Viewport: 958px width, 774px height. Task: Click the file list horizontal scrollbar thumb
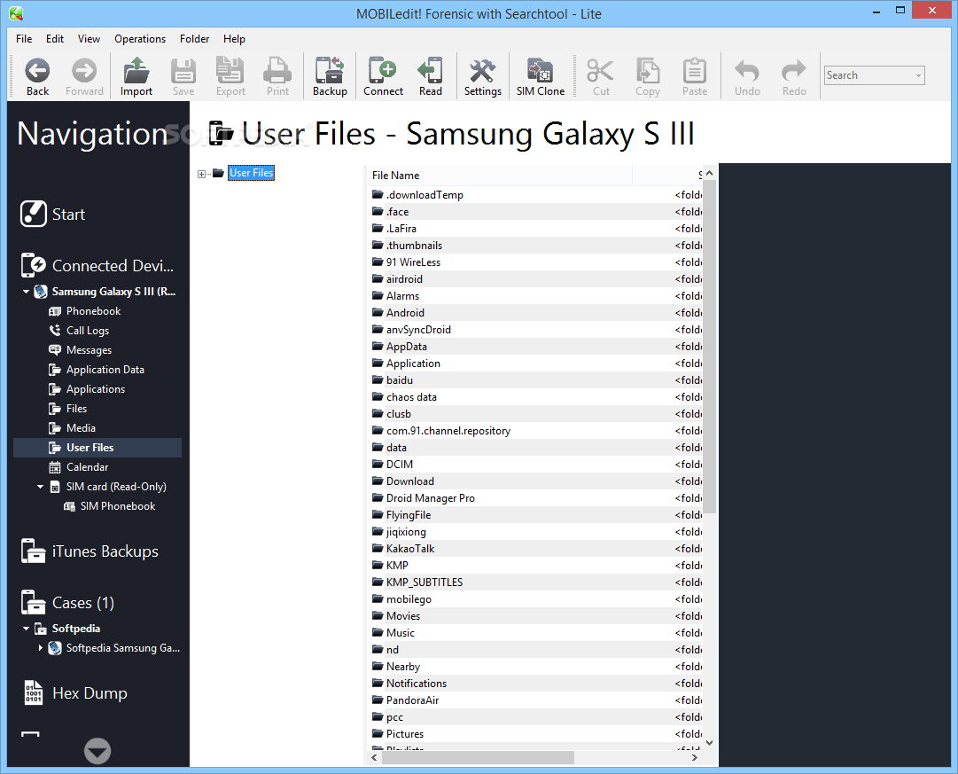pos(479,757)
